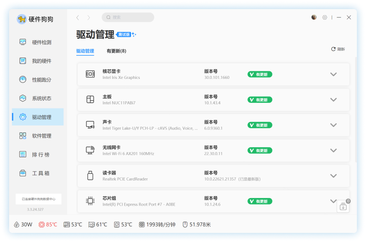Expand the 芯片组 row chevron
Viewport: 366px width, 242px height.
click(x=334, y=201)
